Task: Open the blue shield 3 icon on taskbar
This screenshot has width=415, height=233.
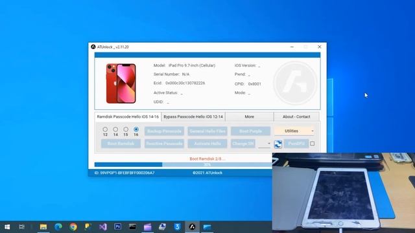Action: tap(177, 227)
